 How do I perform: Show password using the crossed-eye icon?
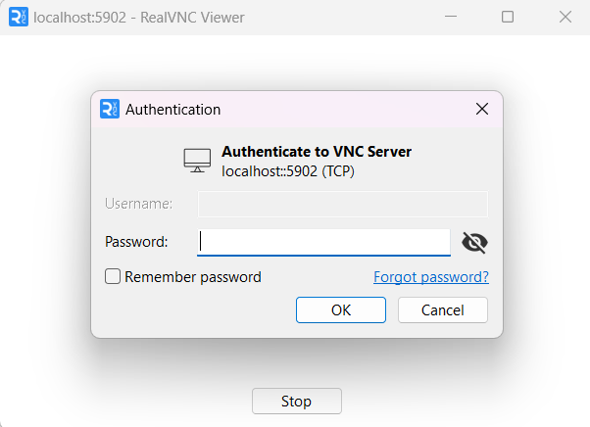[474, 243]
